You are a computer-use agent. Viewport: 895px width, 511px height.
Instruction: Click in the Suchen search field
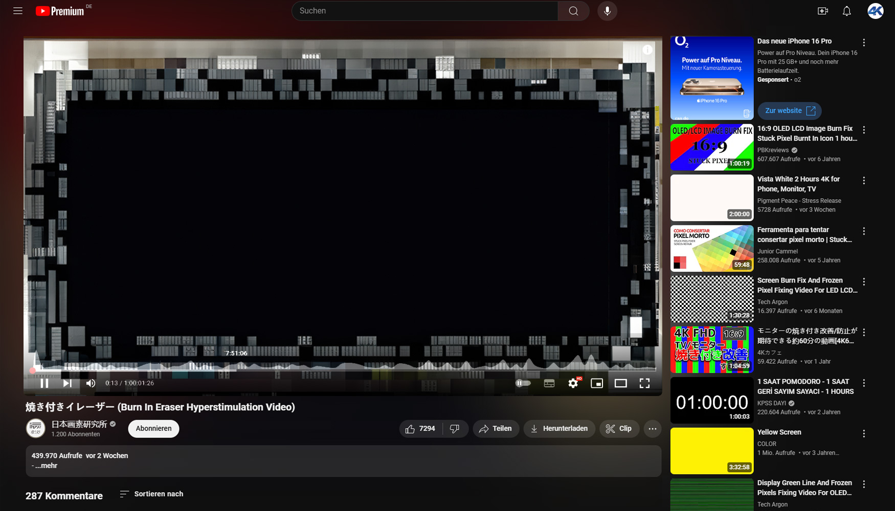coord(425,11)
